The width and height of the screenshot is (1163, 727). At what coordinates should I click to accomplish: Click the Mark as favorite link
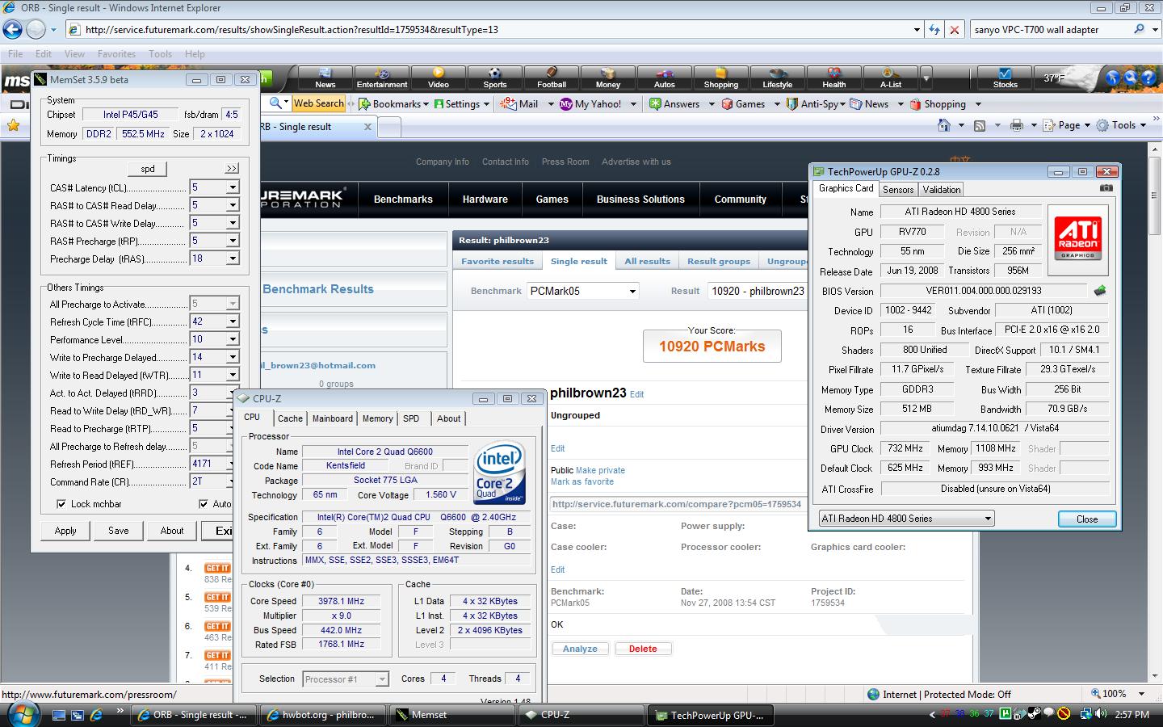(582, 481)
